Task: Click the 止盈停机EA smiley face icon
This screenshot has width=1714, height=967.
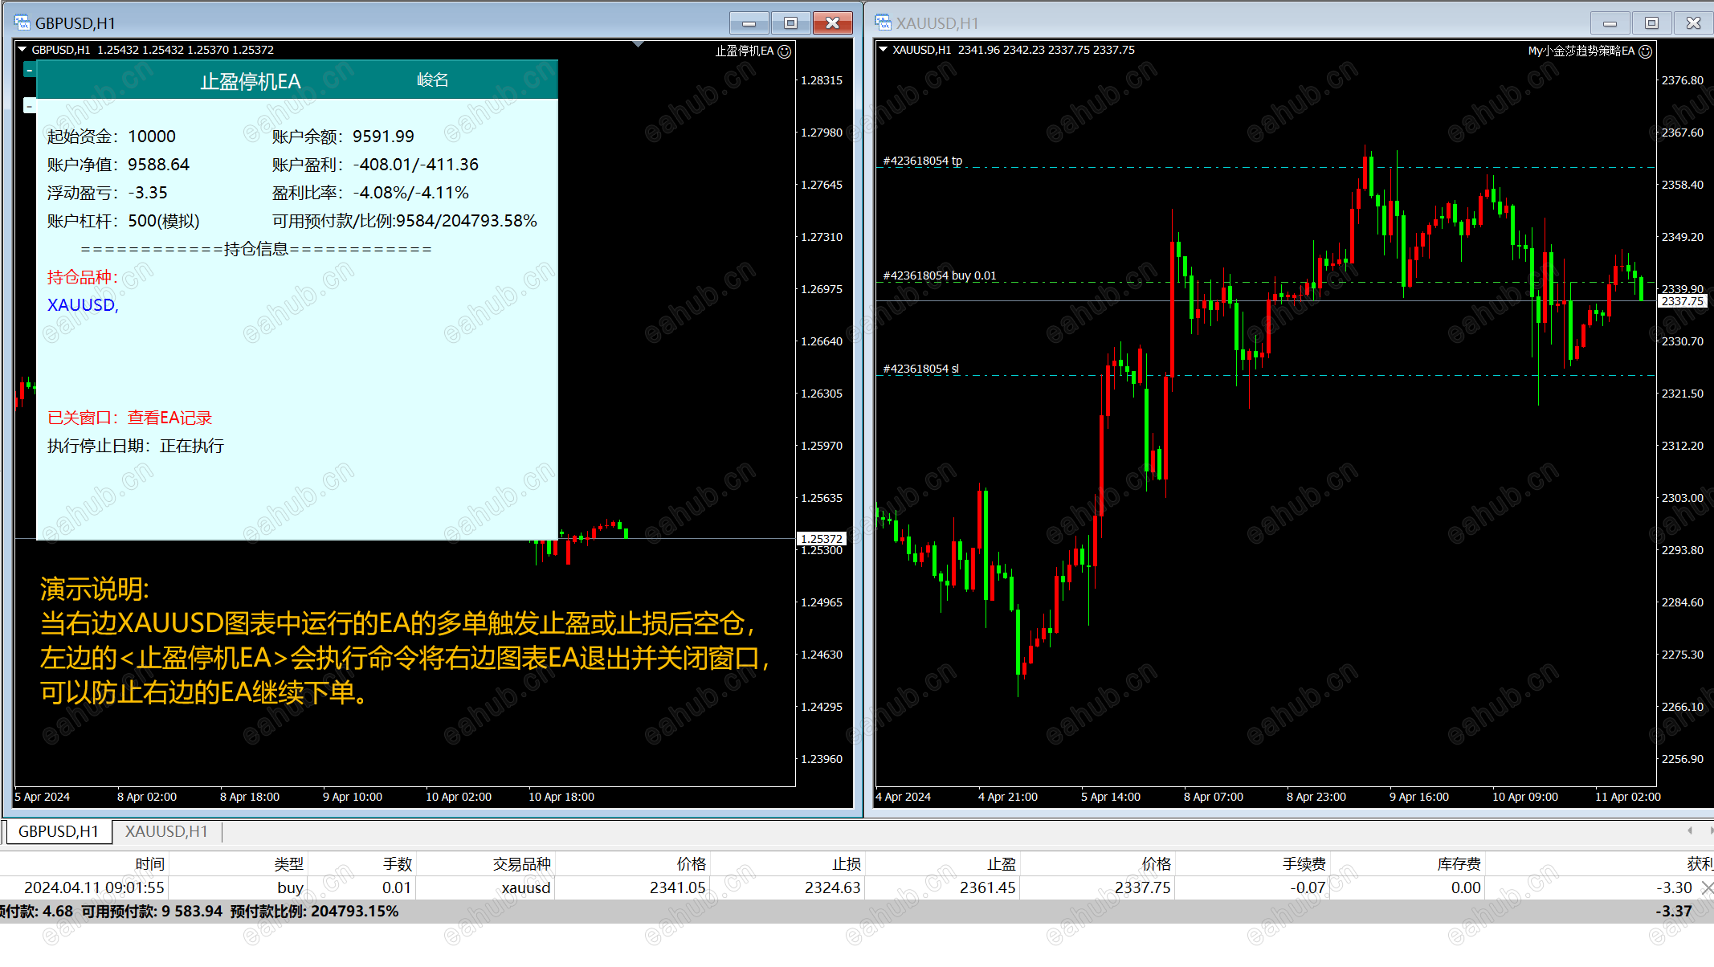Action: 785,51
